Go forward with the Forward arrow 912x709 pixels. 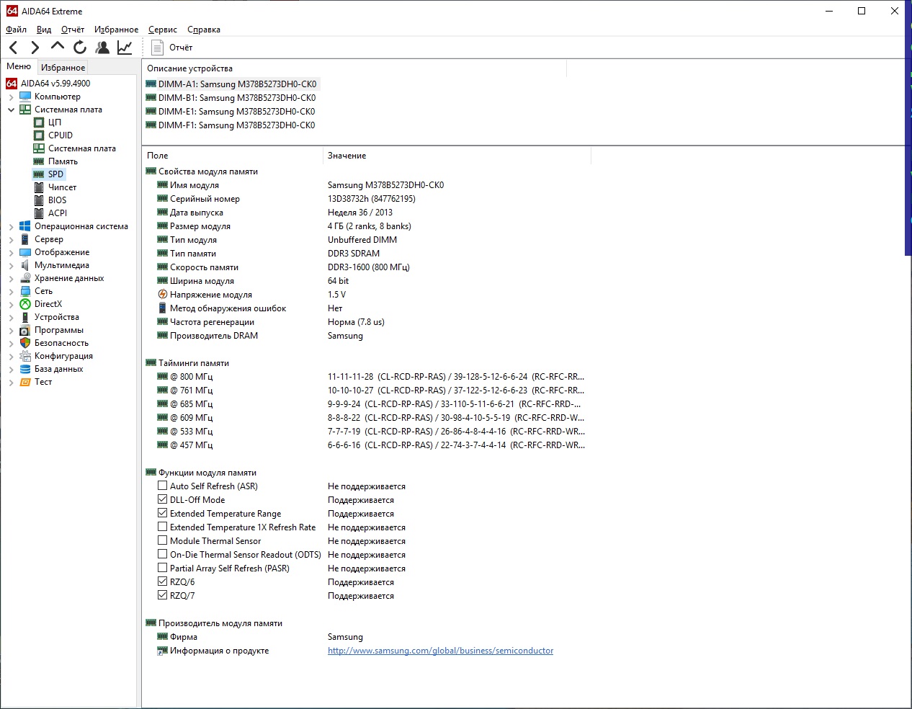tap(35, 48)
